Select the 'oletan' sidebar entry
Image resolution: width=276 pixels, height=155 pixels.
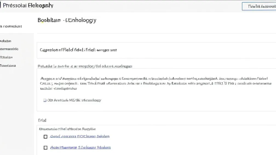(6, 41)
